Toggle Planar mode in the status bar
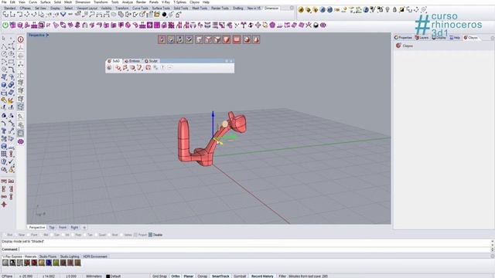Image resolution: width=495 pixels, height=278 pixels. pyautogui.click(x=189, y=276)
